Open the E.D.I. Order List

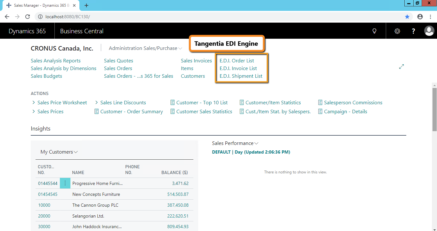pos(237,61)
